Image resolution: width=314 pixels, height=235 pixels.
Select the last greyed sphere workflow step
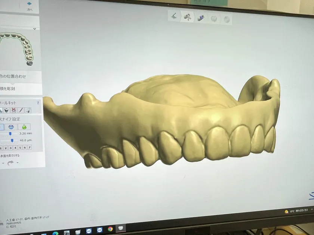[227, 19]
